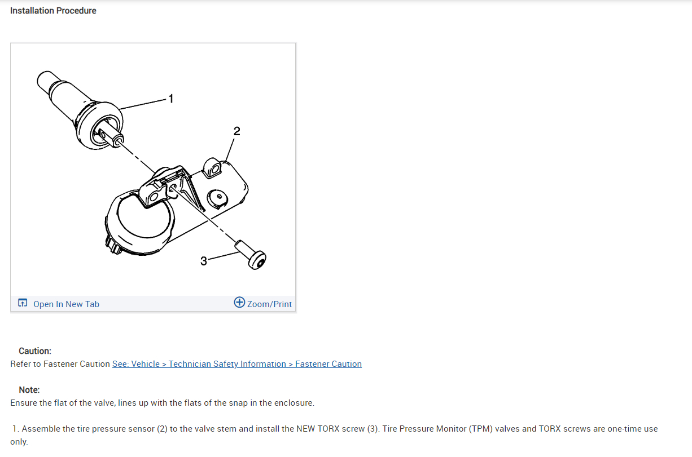Click the step 1 assembly instruction text

pyautogui.click(x=334, y=435)
